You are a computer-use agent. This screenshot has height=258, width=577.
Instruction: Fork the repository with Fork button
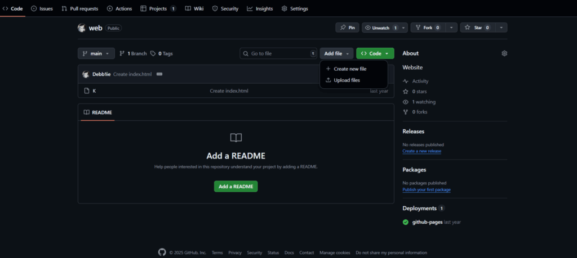[428, 28]
